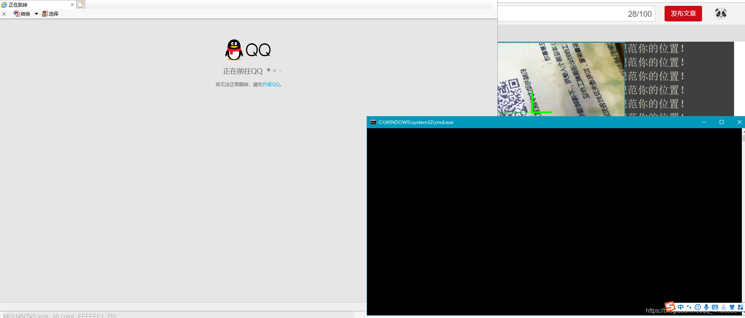
Task: Click the QR code photo thumbnail
Action: [561, 79]
